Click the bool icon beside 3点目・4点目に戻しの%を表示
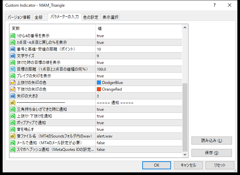This screenshot has width=240, height=175. (13, 42)
